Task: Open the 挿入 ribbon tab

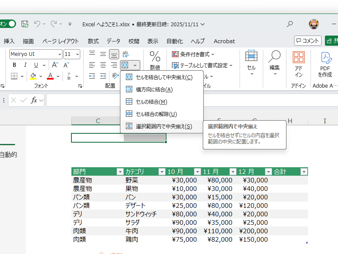Action: [9, 41]
